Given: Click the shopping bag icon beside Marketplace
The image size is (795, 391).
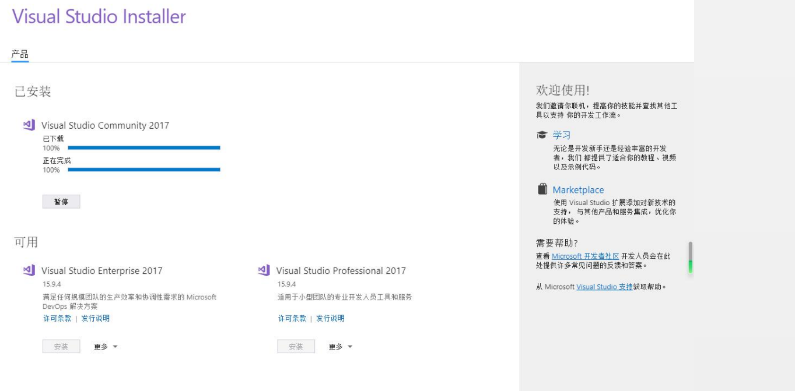Looking at the screenshot, I should tap(542, 189).
